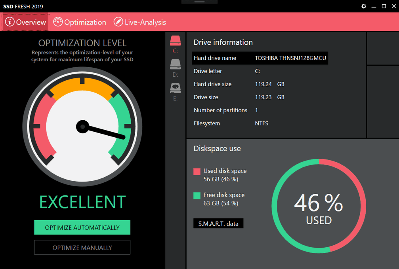Select the E: drive icon
This screenshot has width=399, height=269.
coord(175,88)
